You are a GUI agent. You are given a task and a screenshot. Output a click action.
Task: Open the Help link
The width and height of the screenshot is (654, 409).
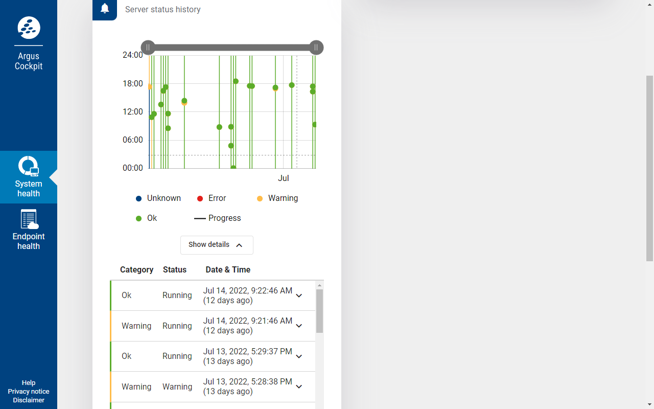29,383
